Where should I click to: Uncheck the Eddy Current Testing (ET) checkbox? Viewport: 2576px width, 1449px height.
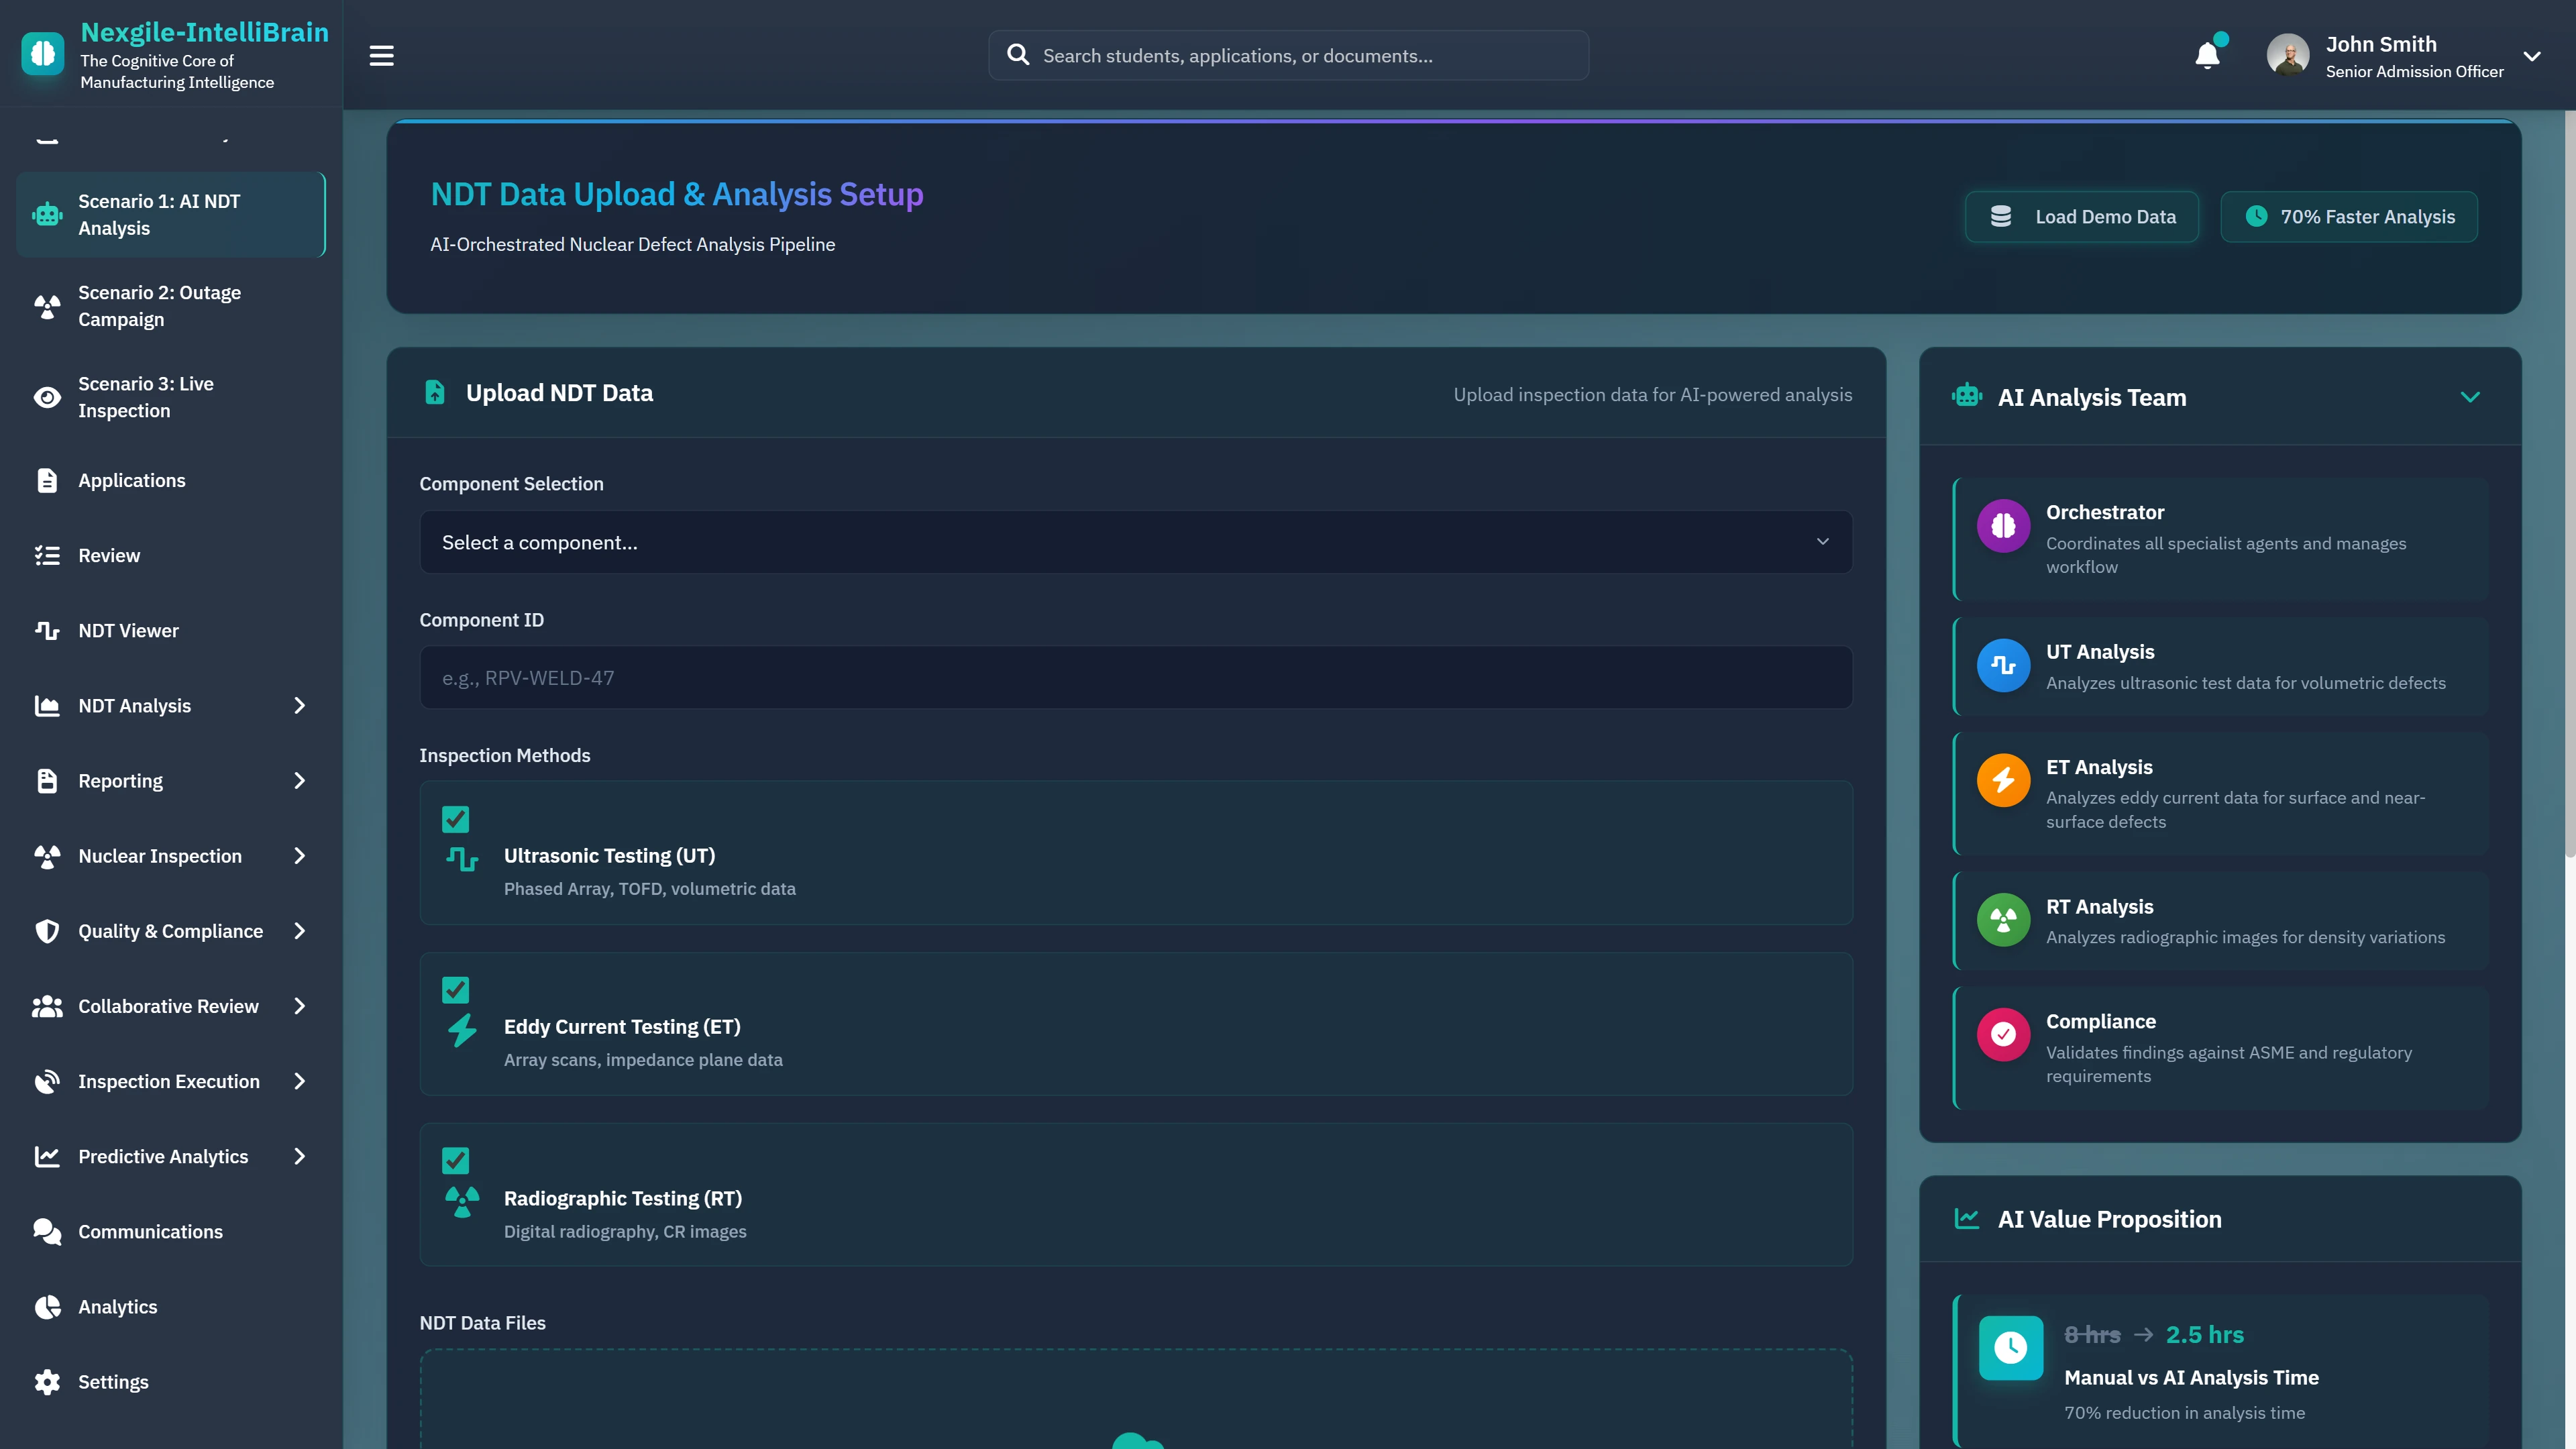click(x=455, y=990)
